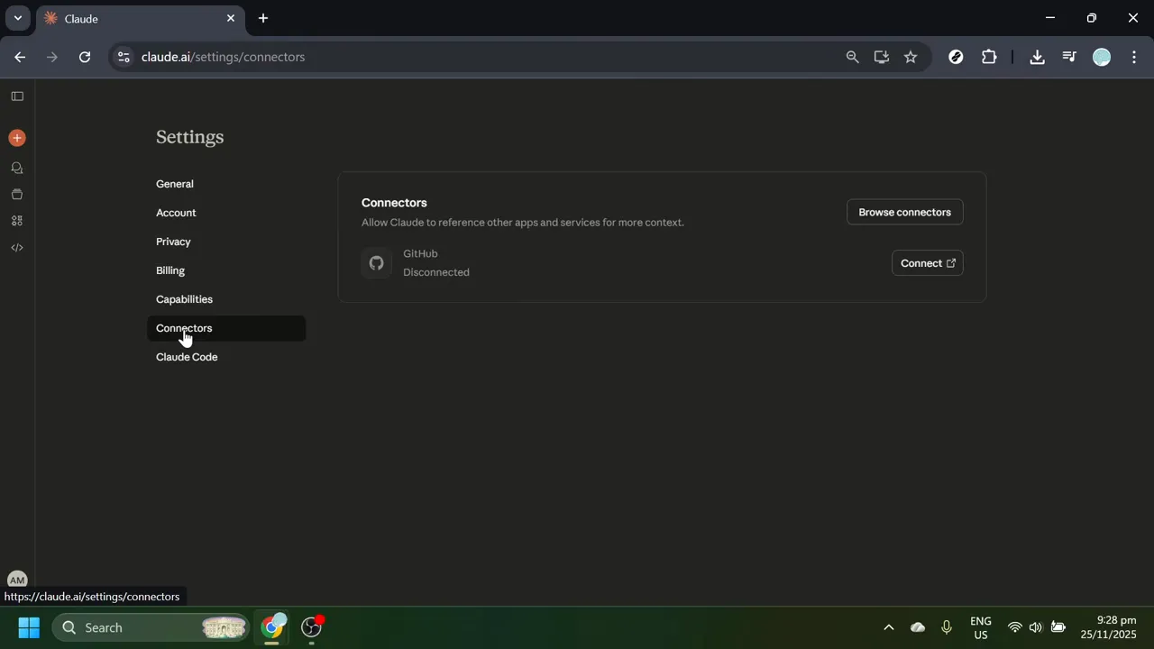Click the 'Allow Claude to reference other apps' description
Screen dimensions: 1154x649
click(523, 223)
